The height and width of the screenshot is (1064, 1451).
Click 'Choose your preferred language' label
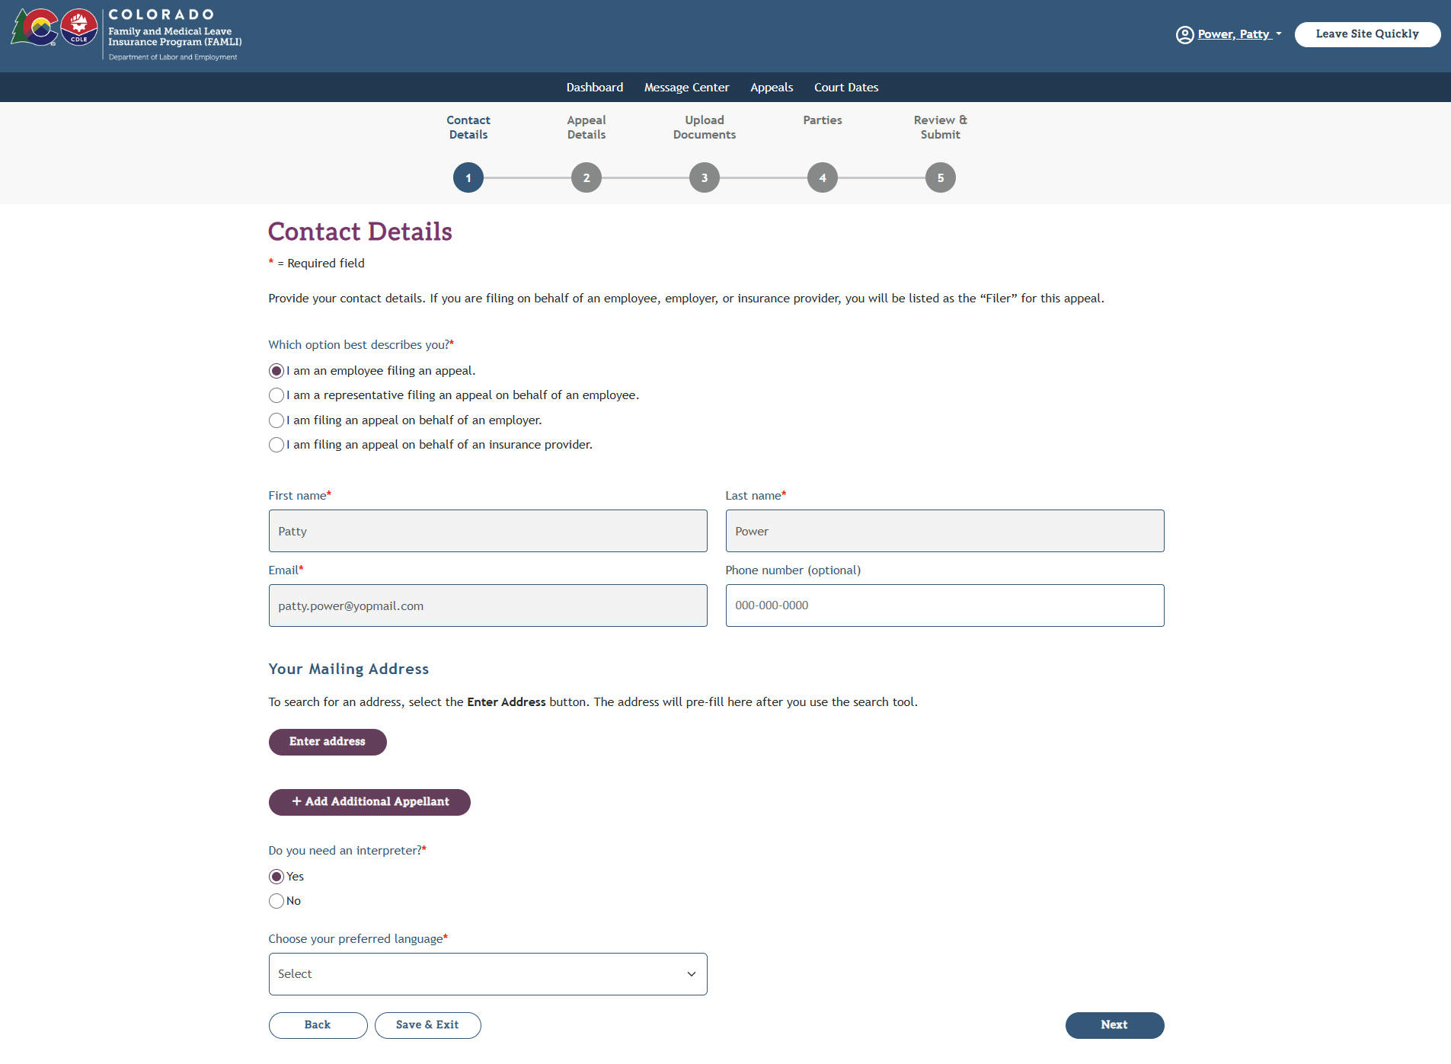click(358, 939)
